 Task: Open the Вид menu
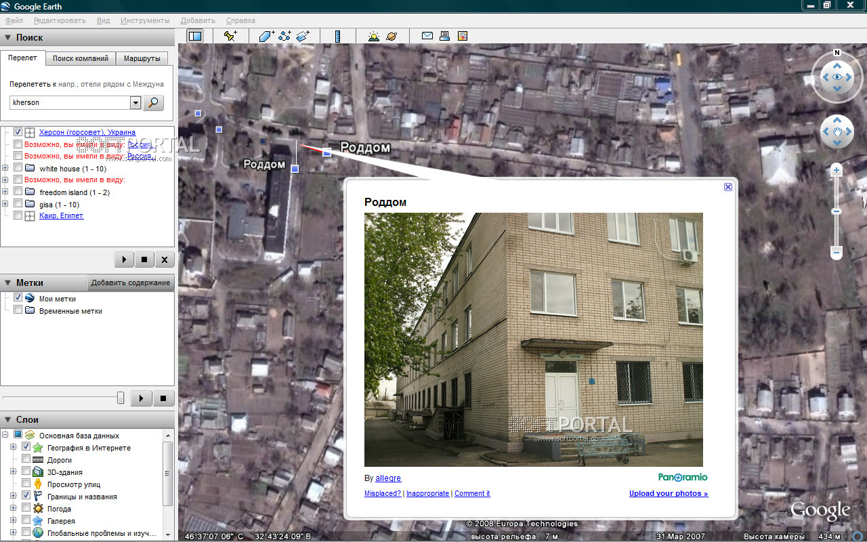tap(104, 20)
